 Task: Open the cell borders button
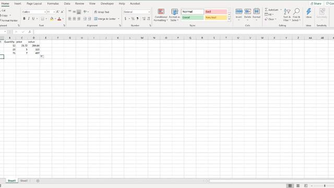pyautogui.click(x=42, y=19)
